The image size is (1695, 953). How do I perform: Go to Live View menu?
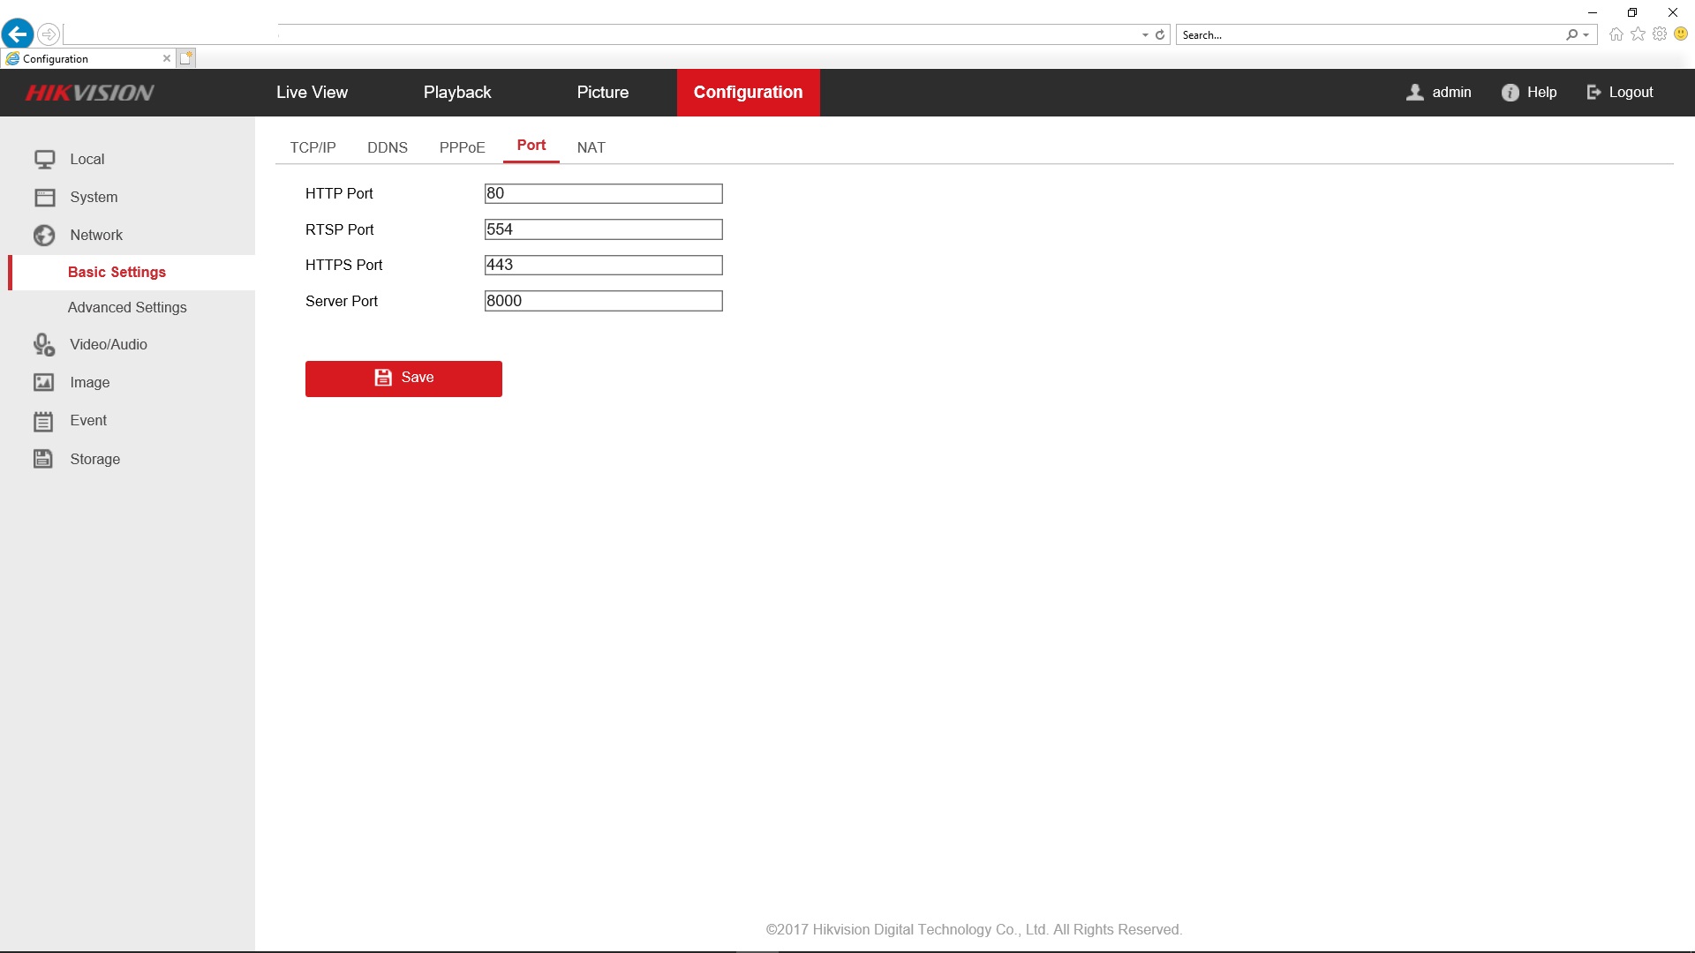(x=312, y=93)
